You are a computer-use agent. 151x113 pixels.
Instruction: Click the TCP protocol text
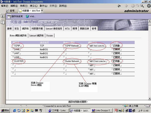point(42,46)
